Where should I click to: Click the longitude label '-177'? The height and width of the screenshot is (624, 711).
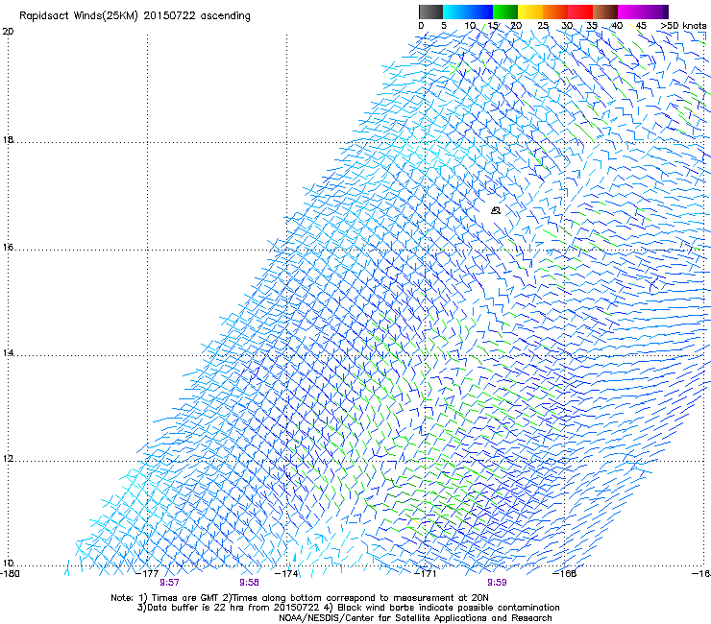pyautogui.click(x=148, y=574)
